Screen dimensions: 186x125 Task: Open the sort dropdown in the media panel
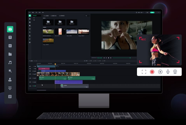click(87, 16)
